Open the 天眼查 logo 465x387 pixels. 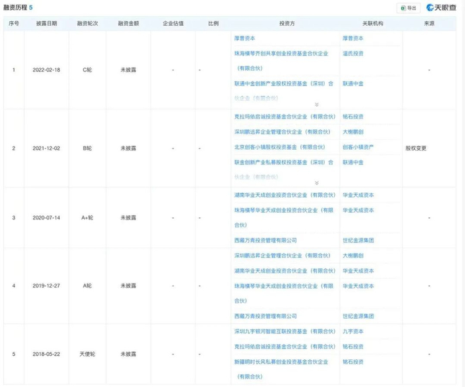[x=441, y=8]
